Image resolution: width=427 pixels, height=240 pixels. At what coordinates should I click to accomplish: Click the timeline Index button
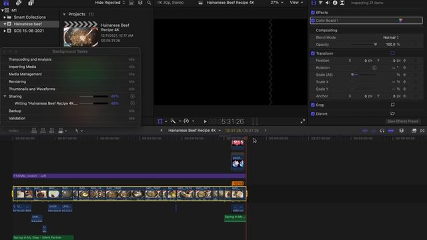point(13,131)
